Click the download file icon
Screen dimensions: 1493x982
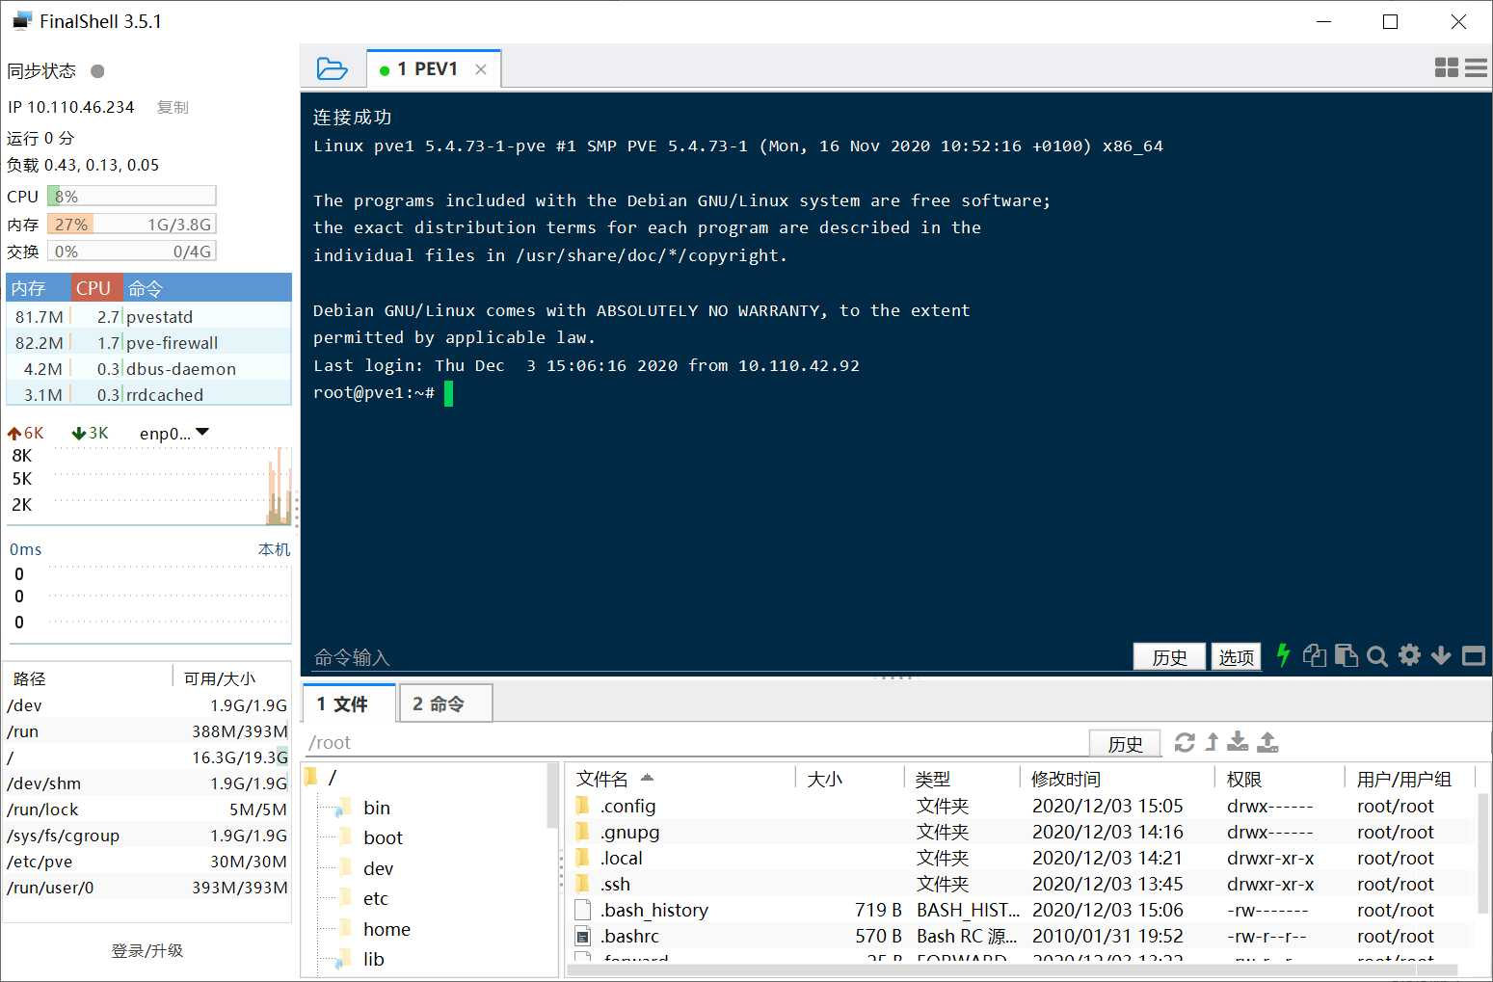click(x=1238, y=741)
